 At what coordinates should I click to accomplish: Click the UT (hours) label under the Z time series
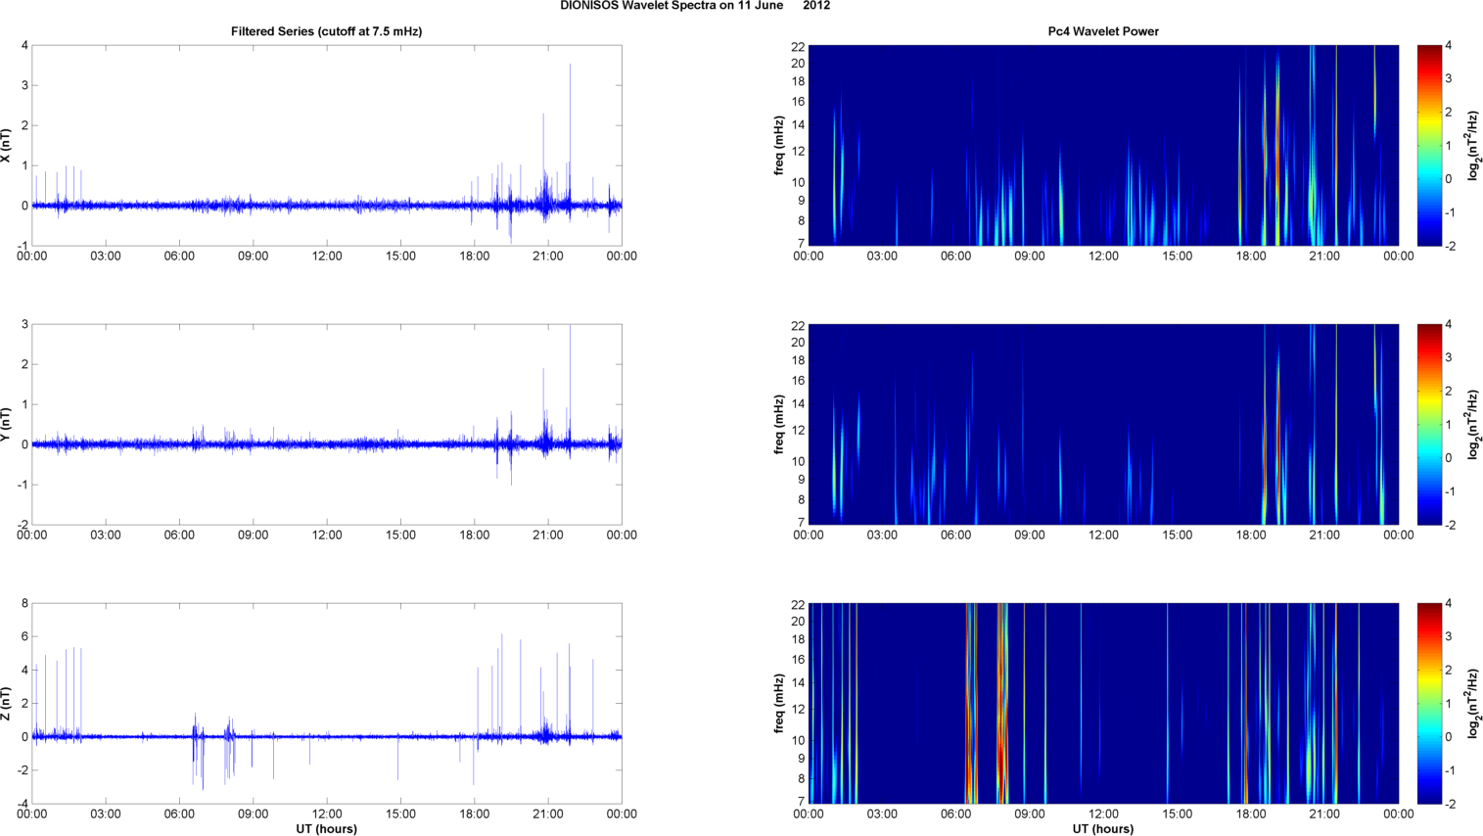[x=326, y=829]
